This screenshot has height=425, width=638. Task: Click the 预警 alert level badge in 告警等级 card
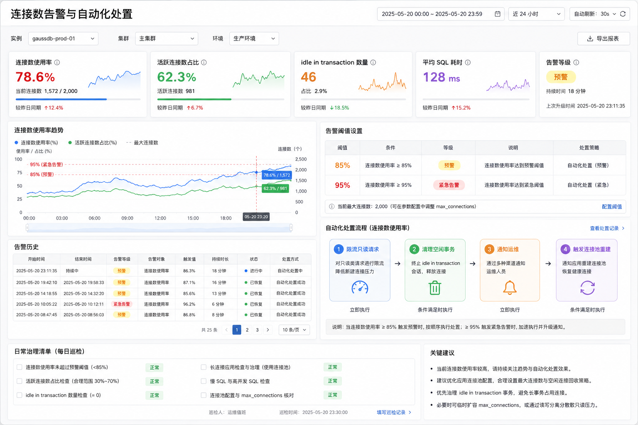(561, 77)
